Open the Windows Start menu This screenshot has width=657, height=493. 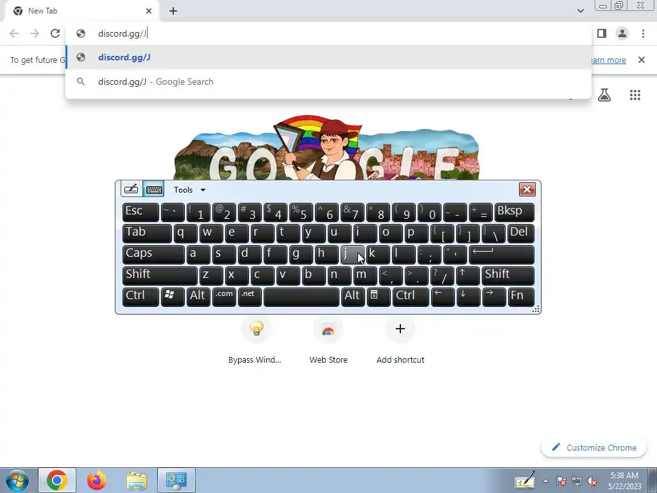tap(17, 480)
